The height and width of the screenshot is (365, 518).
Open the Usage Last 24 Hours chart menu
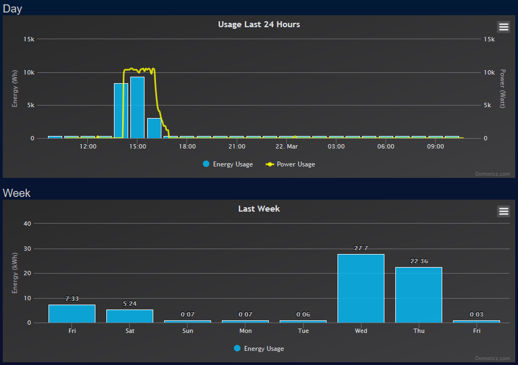pos(503,27)
